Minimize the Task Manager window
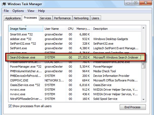The width and height of the screenshot is (154, 115). pos(128,3)
